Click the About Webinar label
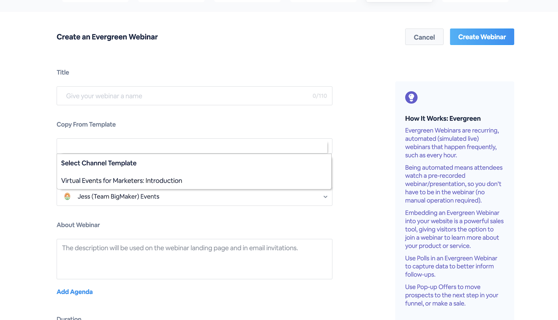 click(78, 225)
